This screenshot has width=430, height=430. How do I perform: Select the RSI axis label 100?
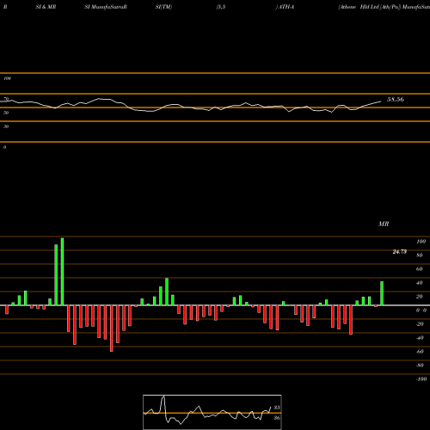7,78
